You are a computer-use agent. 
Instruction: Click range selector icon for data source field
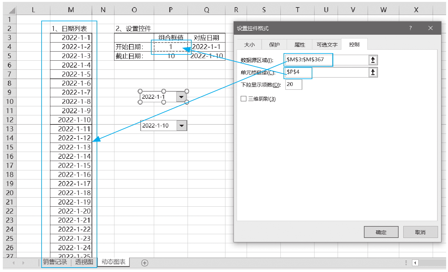[373, 60]
